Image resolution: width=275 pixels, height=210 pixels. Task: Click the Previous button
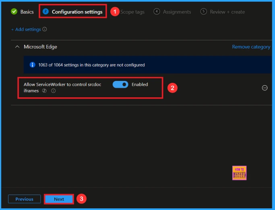25,199
